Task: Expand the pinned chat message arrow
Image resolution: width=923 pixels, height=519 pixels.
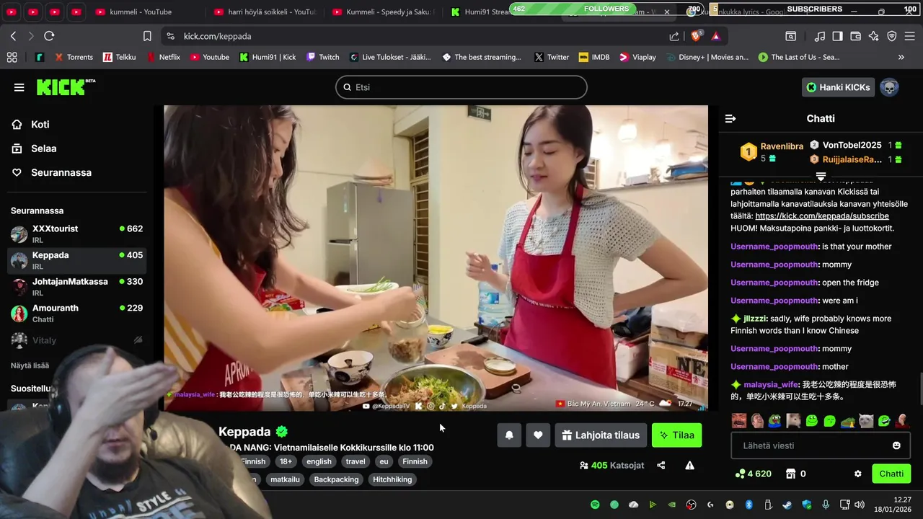Action: pos(821,177)
